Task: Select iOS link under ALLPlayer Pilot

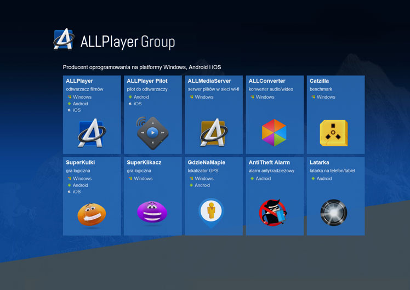Action: 138,104
